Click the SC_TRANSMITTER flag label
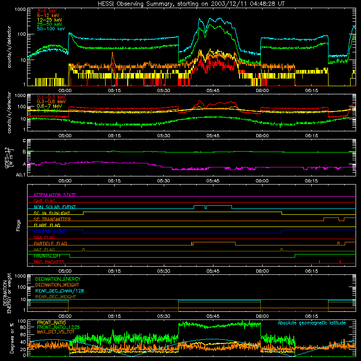The image size is (361, 361). coord(52,219)
